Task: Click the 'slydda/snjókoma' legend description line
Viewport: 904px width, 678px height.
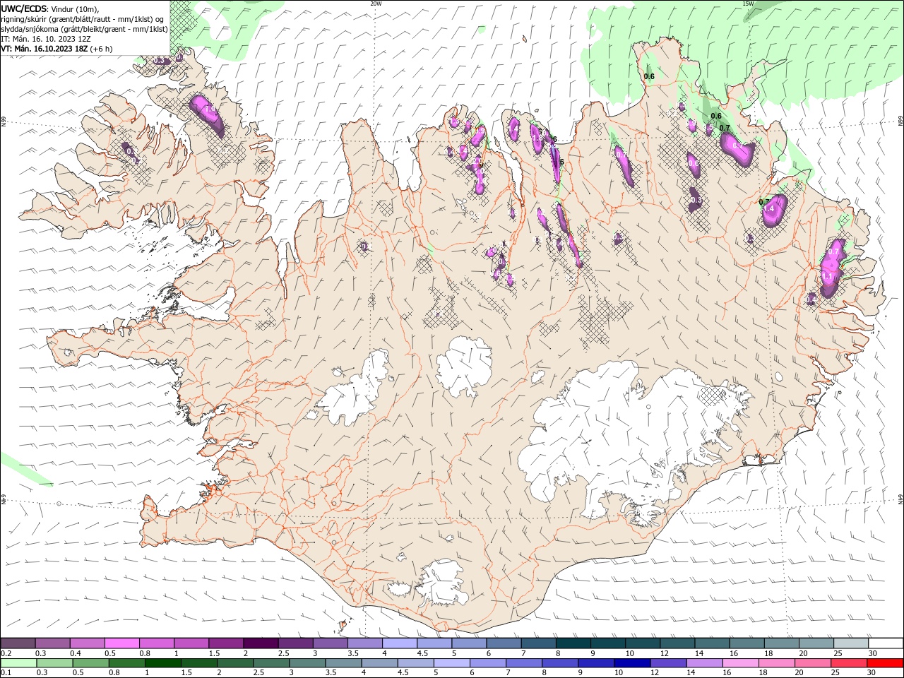Action: click(x=84, y=29)
